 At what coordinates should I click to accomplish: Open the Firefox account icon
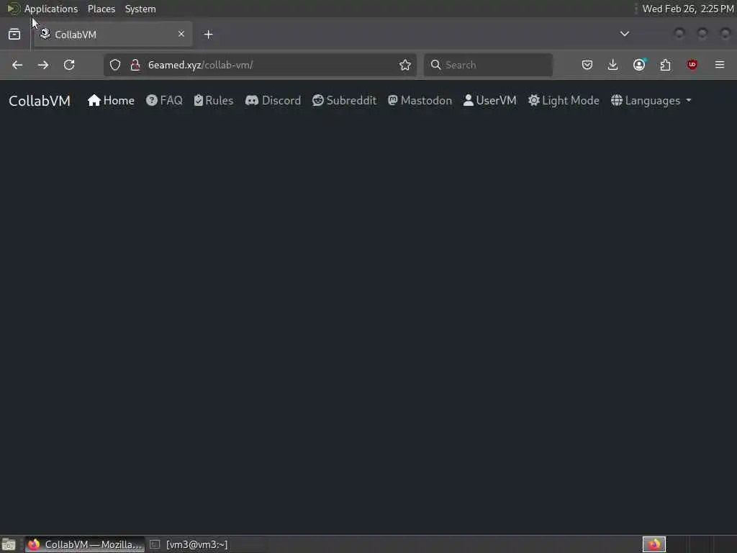point(639,65)
